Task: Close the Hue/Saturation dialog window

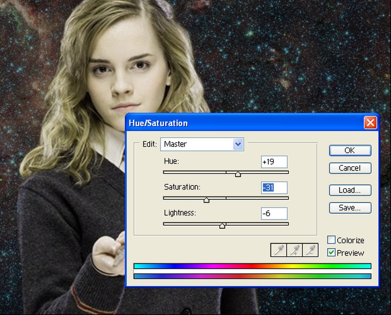Action: coord(370,123)
